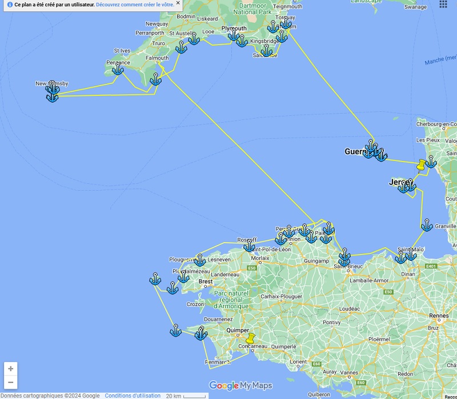Screen dimensions: 457x399
Task: Open the 'Conditions d'utilisation' link
Action: coord(133,396)
